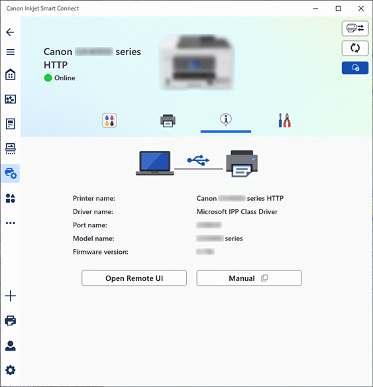Click the Open Remote UI button
Screen dimensions: 373x387
[x=134, y=278]
